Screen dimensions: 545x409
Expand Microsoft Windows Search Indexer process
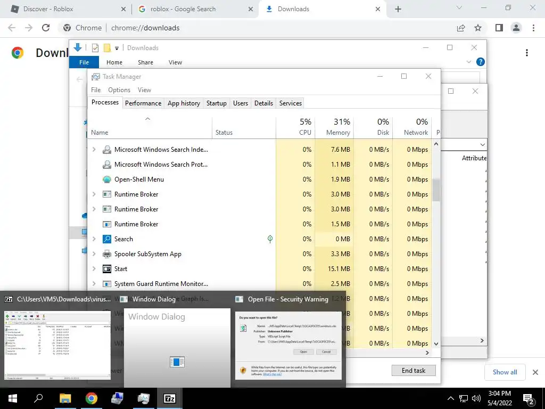[x=94, y=150]
